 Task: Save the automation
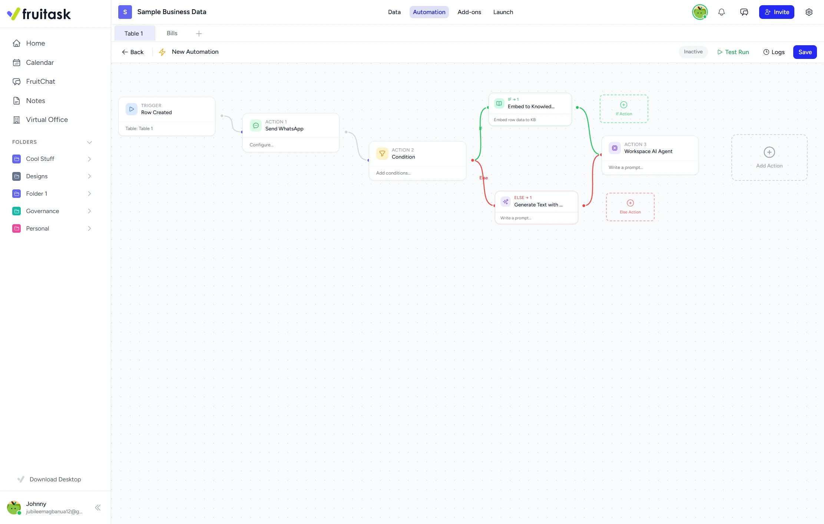pos(805,52)
